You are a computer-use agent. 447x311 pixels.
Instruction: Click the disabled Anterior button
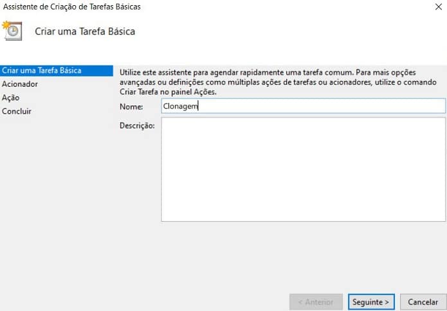coord(315,301)
